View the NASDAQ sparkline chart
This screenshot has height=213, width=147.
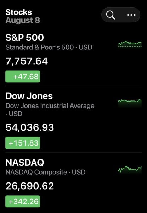130,170
